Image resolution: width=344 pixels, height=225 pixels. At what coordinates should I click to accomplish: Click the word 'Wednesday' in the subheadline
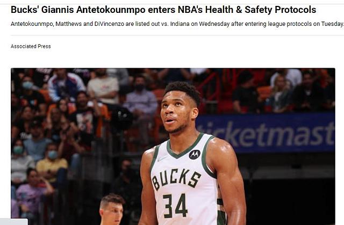click(x=214, y=24)
